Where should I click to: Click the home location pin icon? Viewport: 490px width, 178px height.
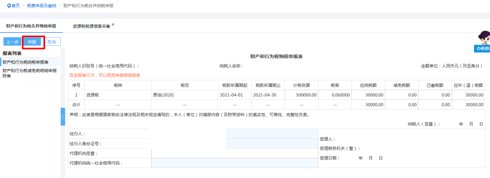point(9,6)
